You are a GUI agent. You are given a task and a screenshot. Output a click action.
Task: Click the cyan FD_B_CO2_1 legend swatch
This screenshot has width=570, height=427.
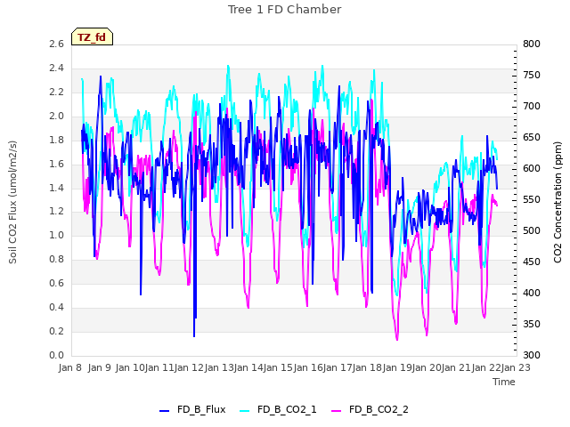[x=245, y=411]
